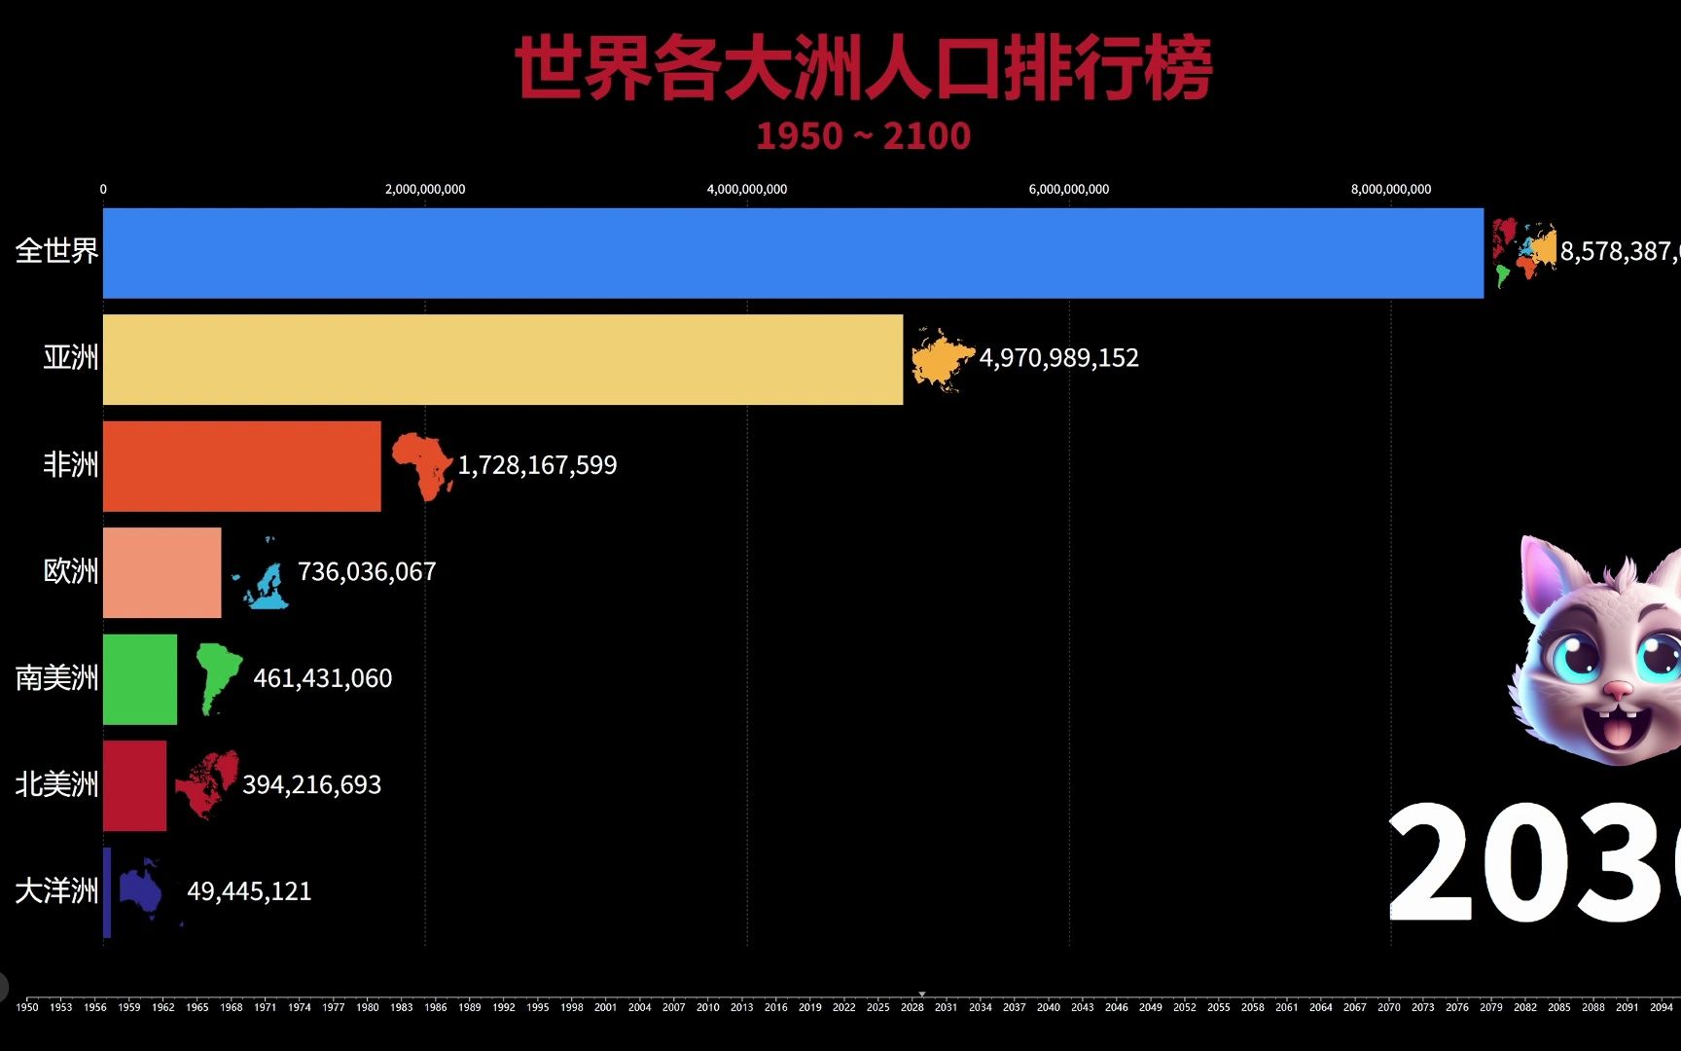The image size is (1681, 1051).
Task: Click the 6,000,000,000 axis label
Action: point(1069,190)
